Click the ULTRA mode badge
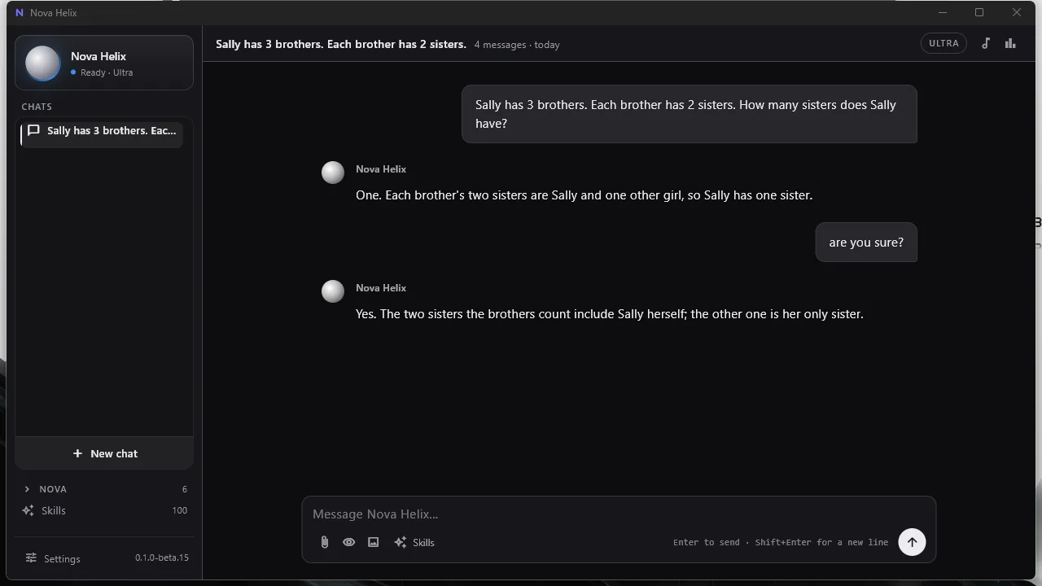Viewport: 1042px width, 586px height. click(943, 43)
